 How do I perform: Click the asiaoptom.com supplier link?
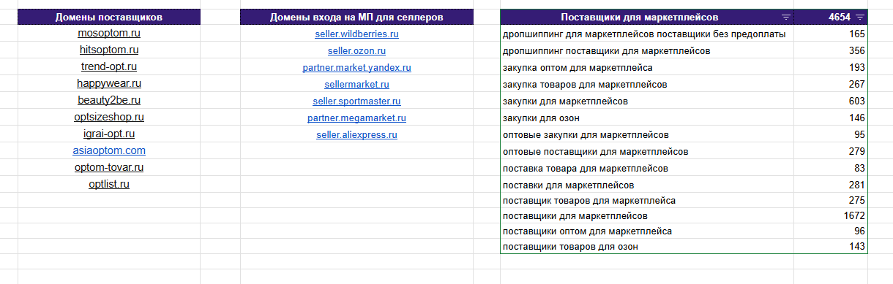[109, 151]
